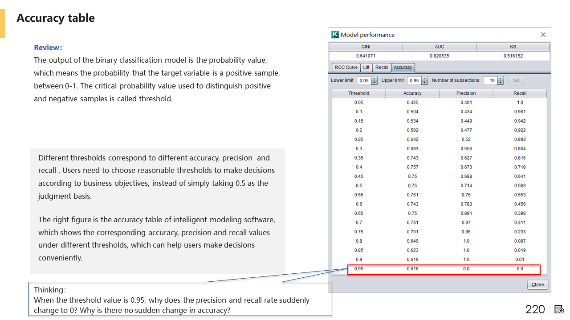Decrease the Lower limit with the down arrow
Image resolution: width=570 pixels, height=320 pixels.
point(374,83)
